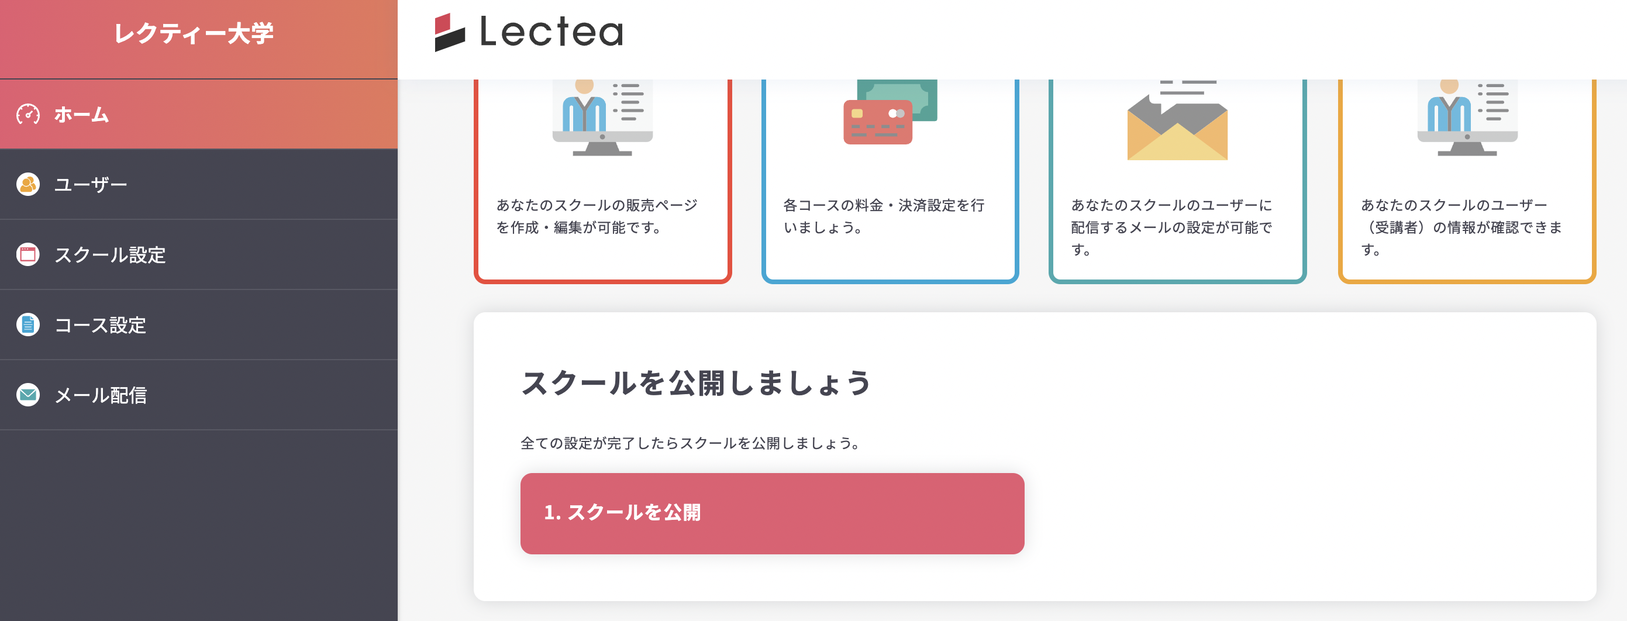Click the Mail Delivery envelope icon

click(x=28, y=395)
